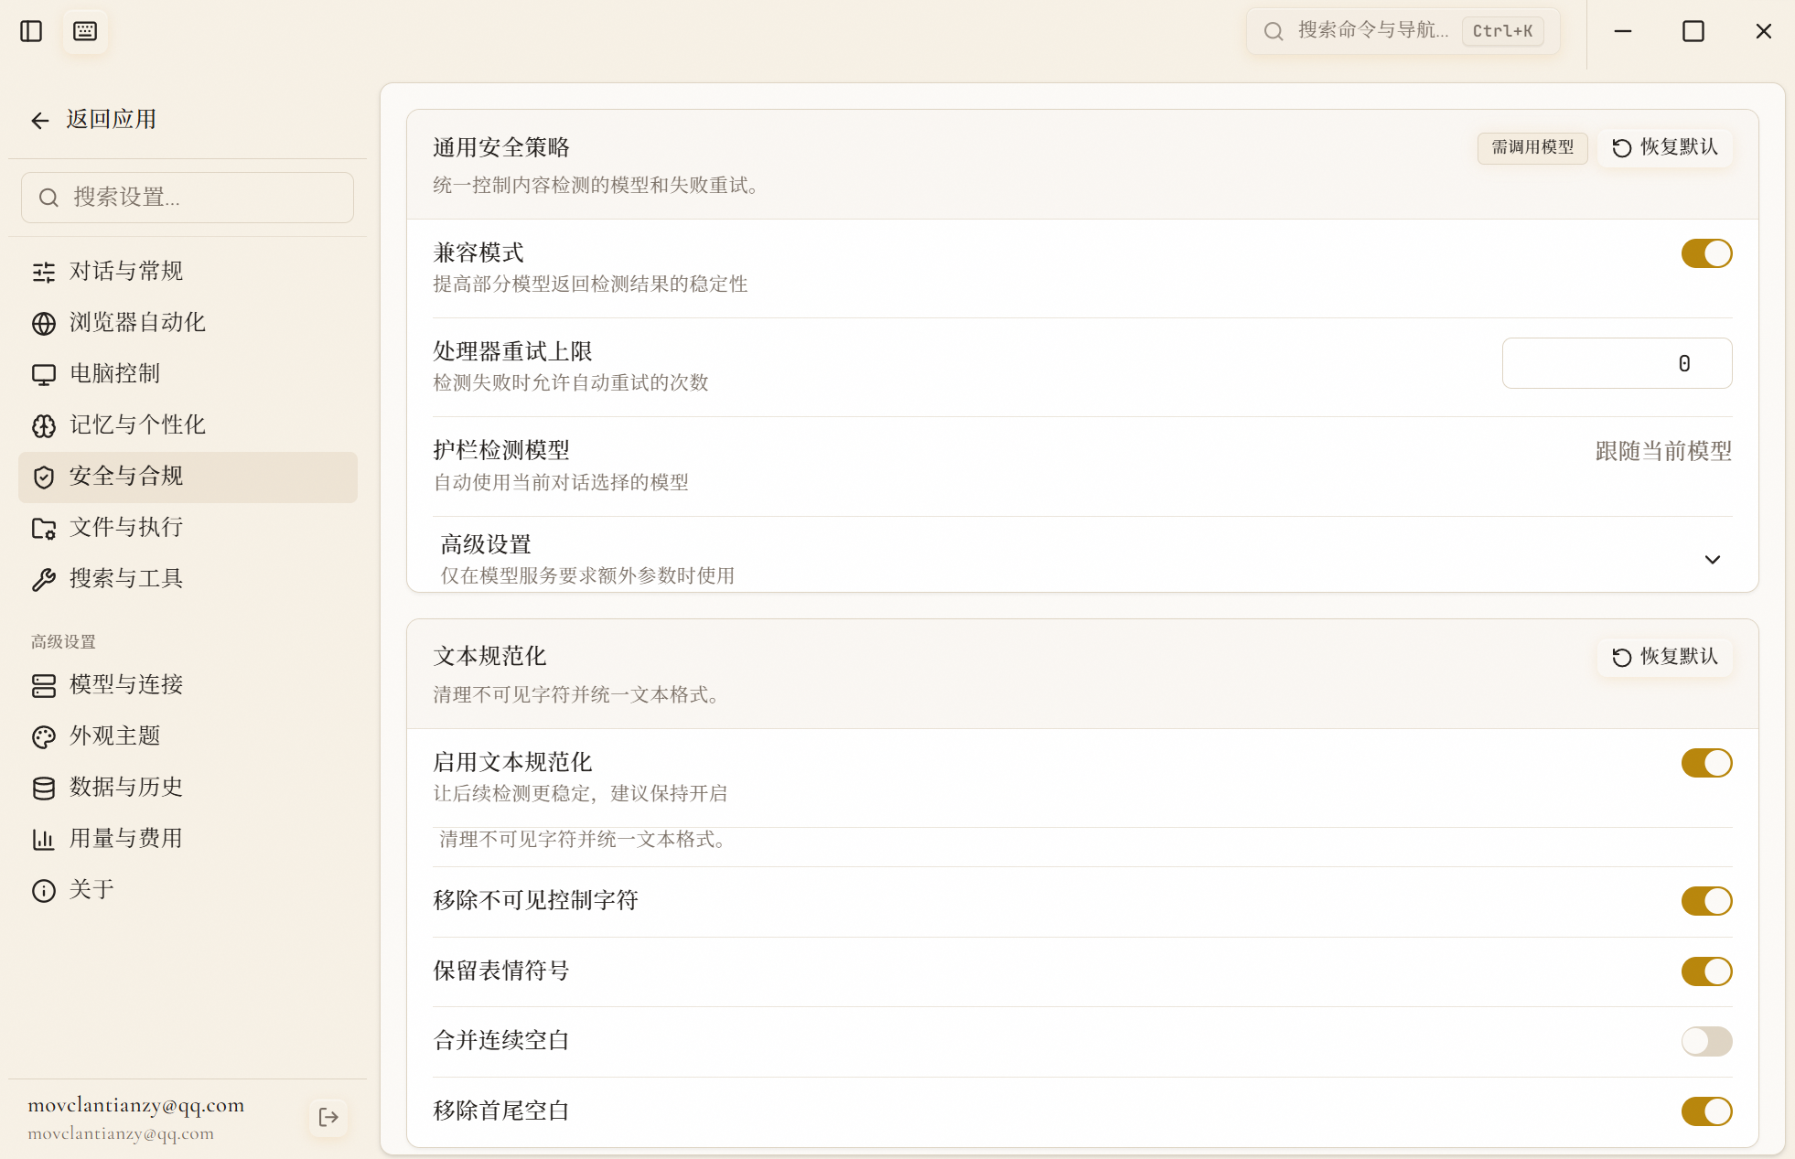This screenshot has height=1159, width=1795.
Task: Click the shield icon for 安全与合规
Action: [44, 477]
